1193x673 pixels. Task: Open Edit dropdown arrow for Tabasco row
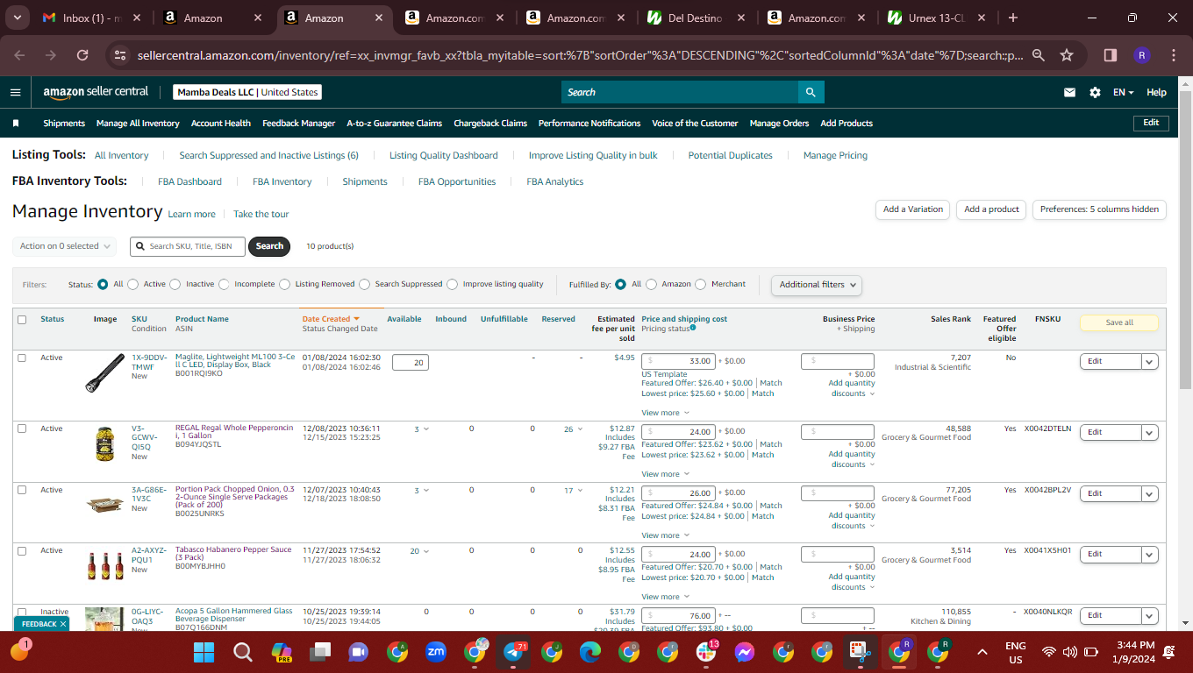coord(1149,554)
